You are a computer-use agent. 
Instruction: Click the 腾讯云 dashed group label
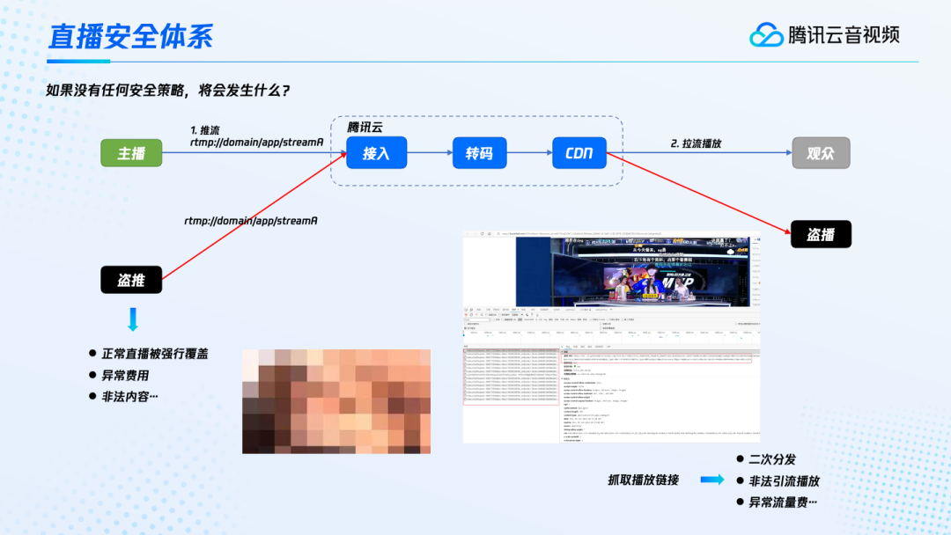pyautogui.click(x=365, y=128)
